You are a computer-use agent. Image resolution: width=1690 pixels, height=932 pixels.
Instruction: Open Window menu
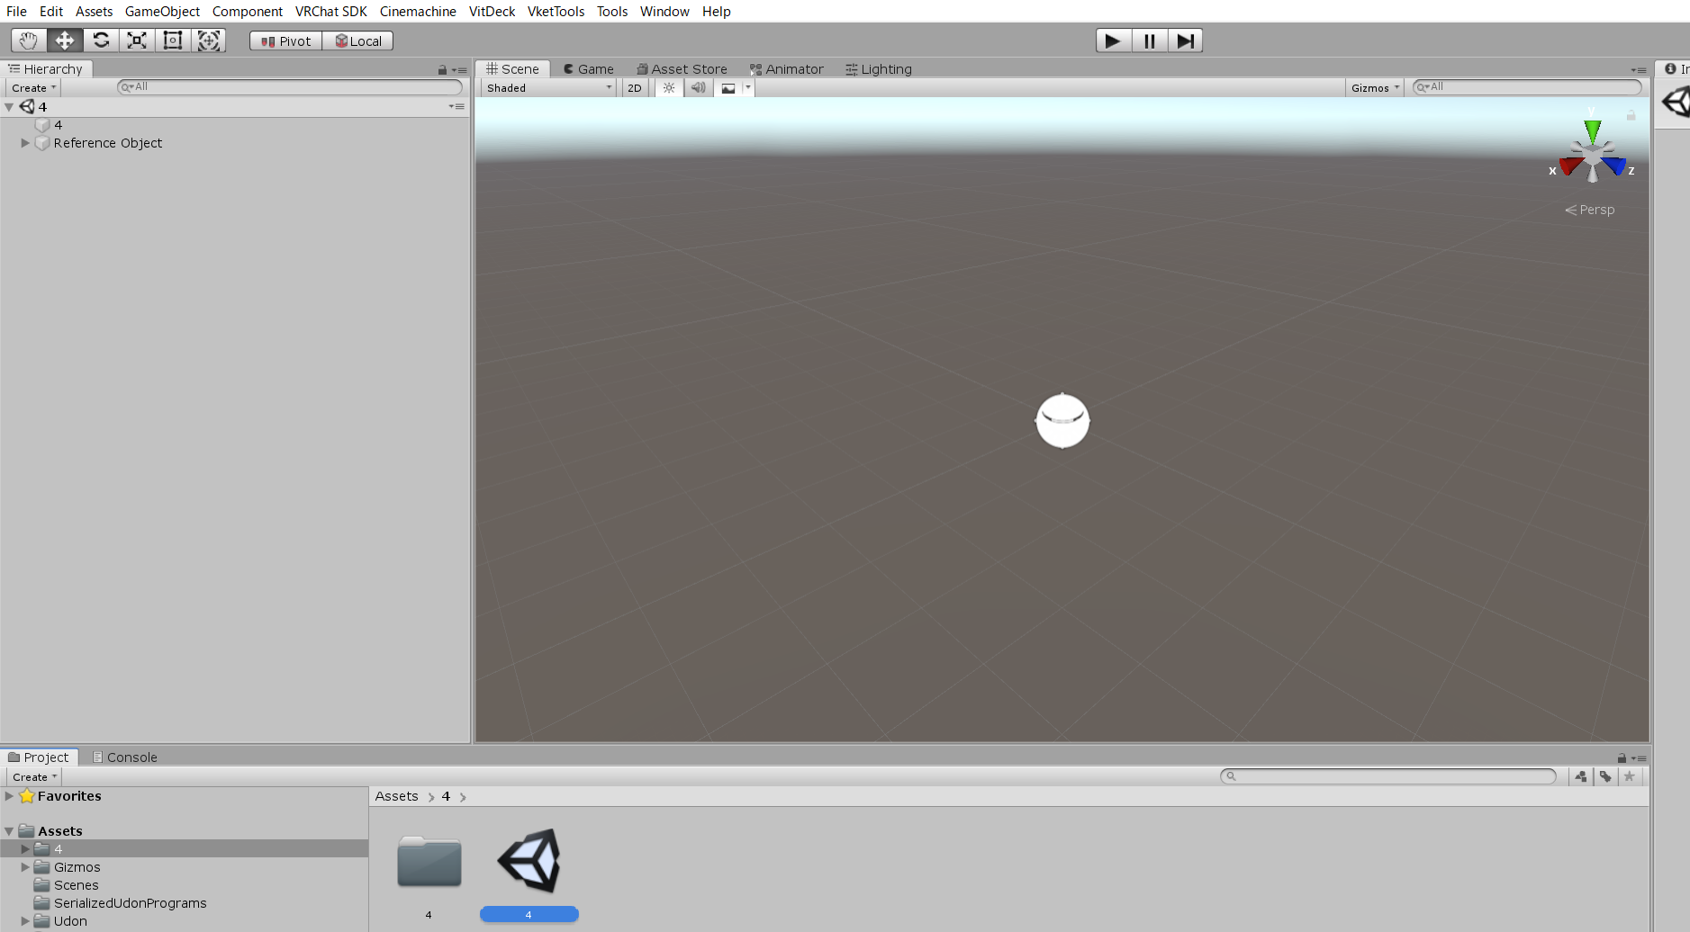point(664,12)
